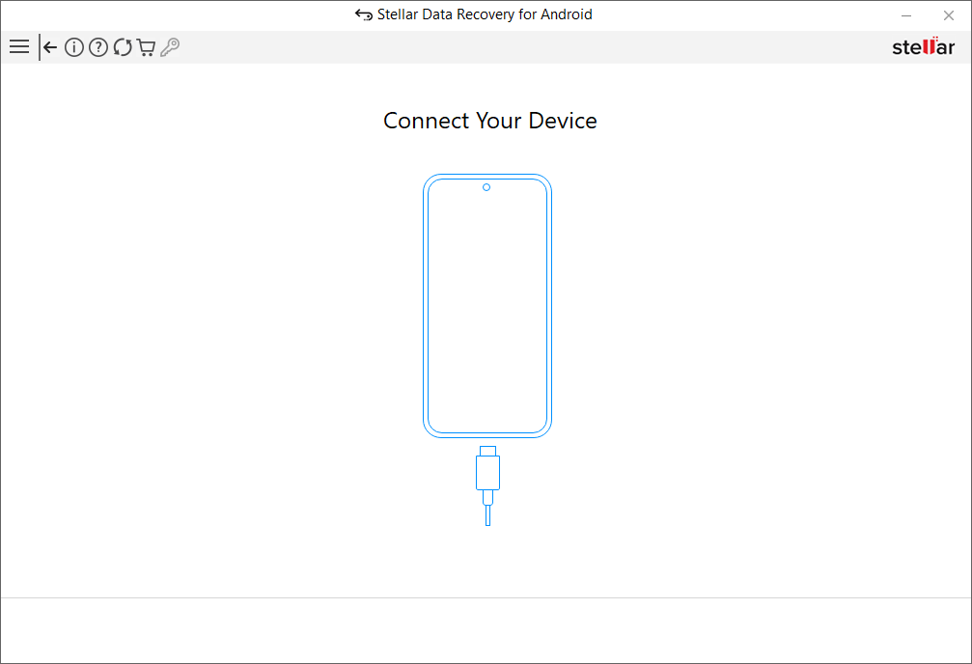
Task: Click the Help question mark icon
Action: point(98,47)
